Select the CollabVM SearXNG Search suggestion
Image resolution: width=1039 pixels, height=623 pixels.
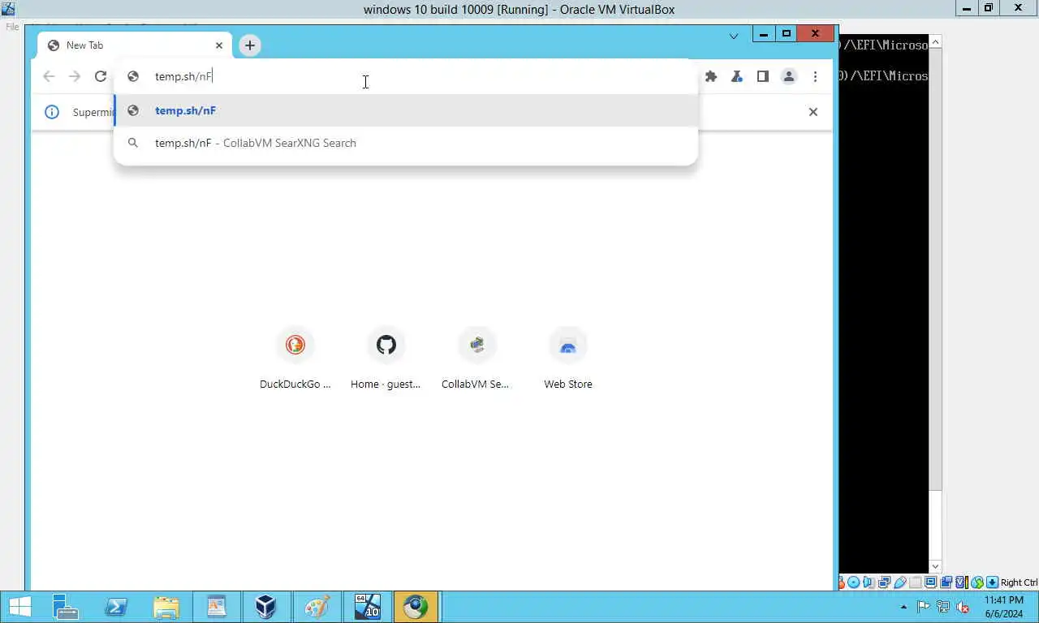tap(406, 143)
